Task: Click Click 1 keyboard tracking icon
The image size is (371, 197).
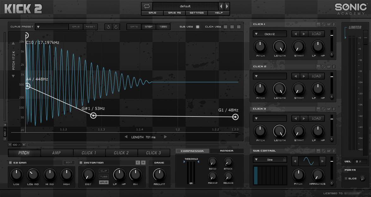Action: (319, 24)
